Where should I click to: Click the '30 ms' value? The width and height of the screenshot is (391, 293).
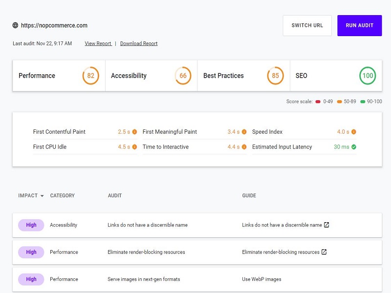click(x=341, y=147)
